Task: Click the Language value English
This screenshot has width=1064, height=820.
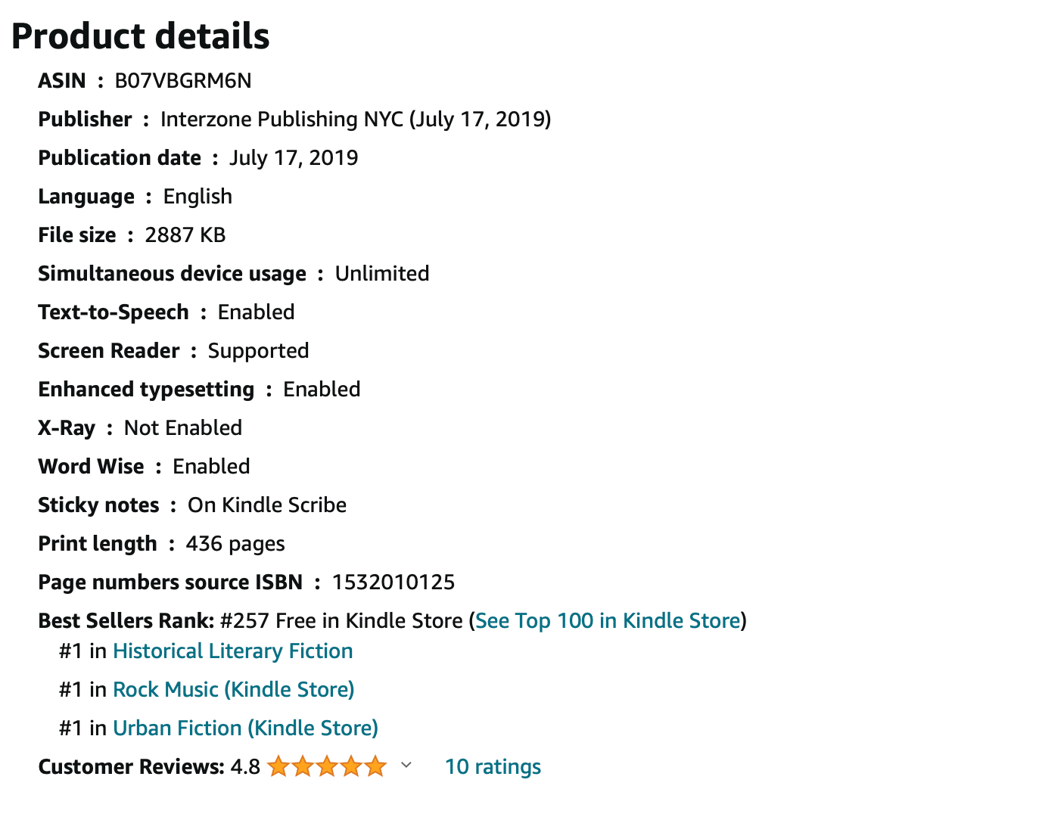Action: click(x=198, y=196)
